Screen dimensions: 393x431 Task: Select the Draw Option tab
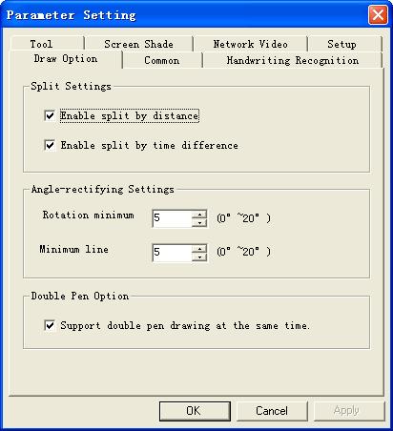coord(66,59)
